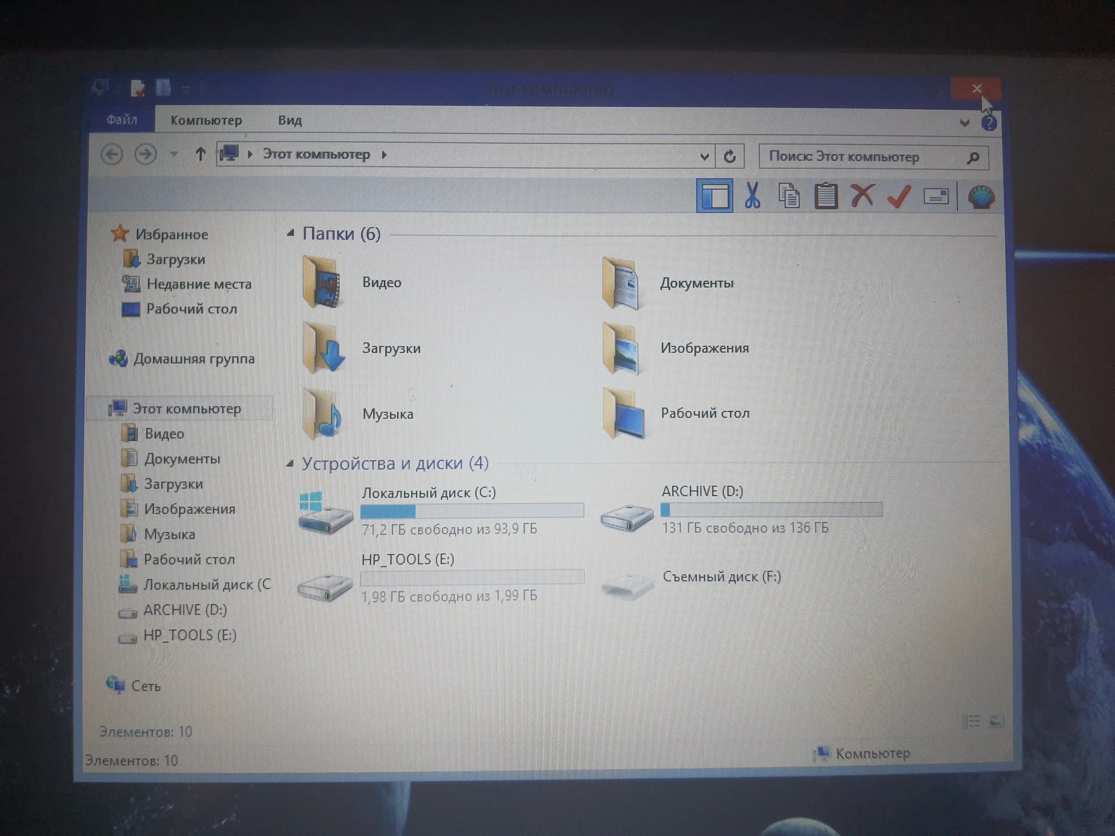Open the Файл menu tab
The height and width of the screenshot is (836, 1115).
pyautogui.click(x=122, y=120)
